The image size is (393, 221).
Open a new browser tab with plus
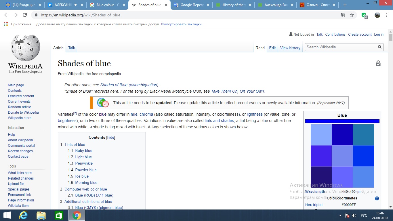click(345, 5)
